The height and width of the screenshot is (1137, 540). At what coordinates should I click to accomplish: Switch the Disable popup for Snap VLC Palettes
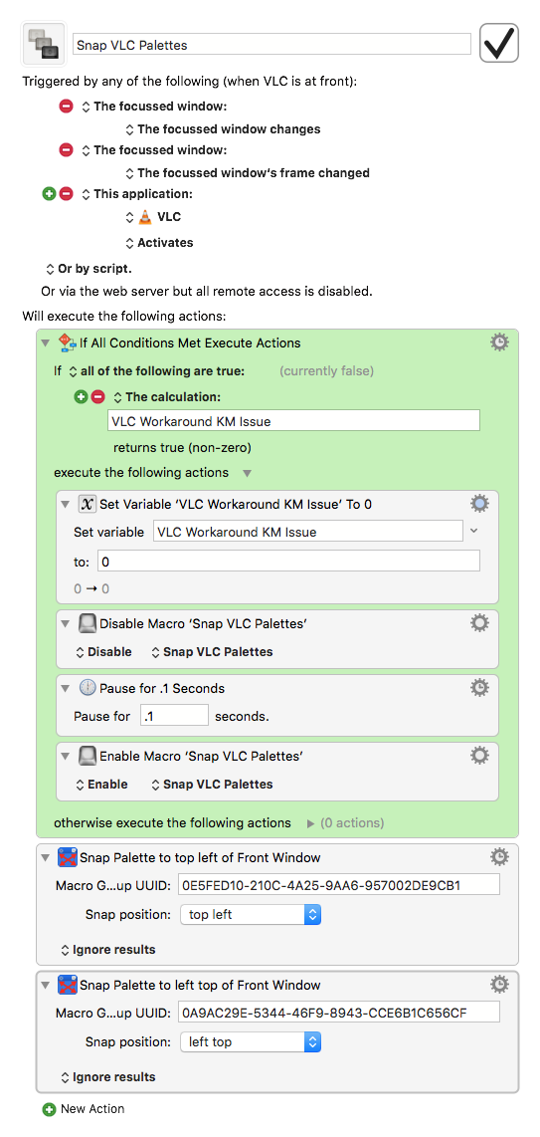tap(104, 652)
